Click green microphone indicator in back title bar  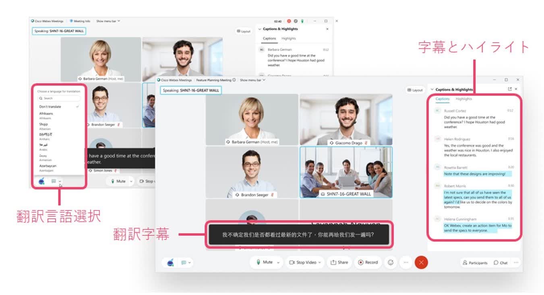click(302, 21)
